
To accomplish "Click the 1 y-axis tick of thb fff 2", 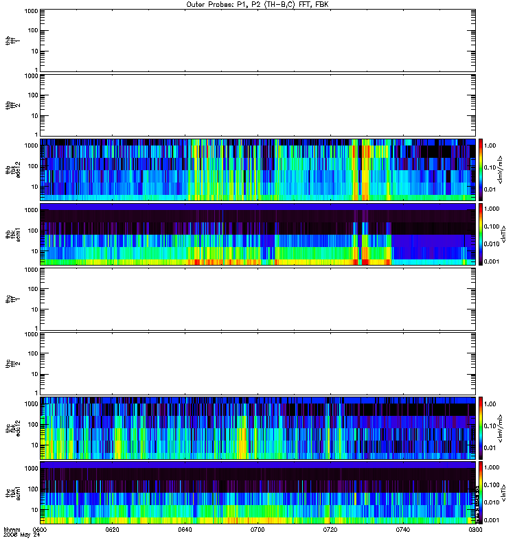I will coord(36,135).
